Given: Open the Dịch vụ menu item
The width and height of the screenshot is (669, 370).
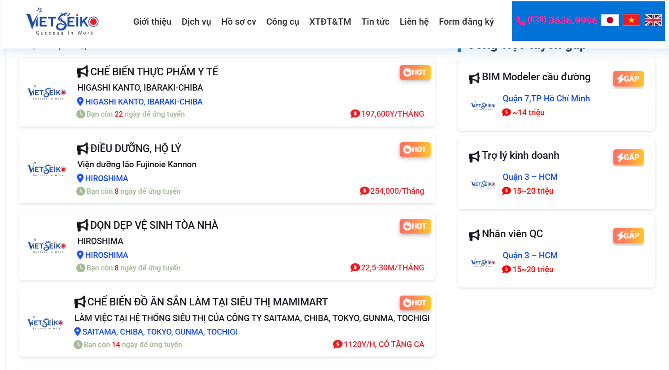Looking at the screenshot, I should click(196, 22).
